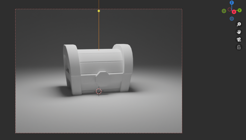Toggle the camera view icon

(x=239, y=39)
